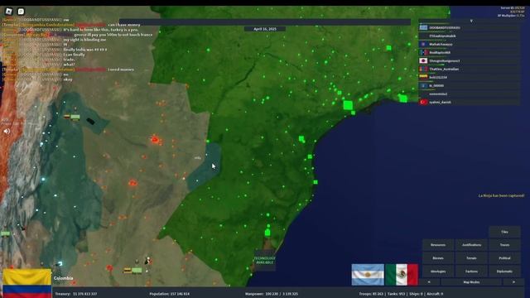
Task: Switch to Diplomatic map mode
Action: point(504,272)
